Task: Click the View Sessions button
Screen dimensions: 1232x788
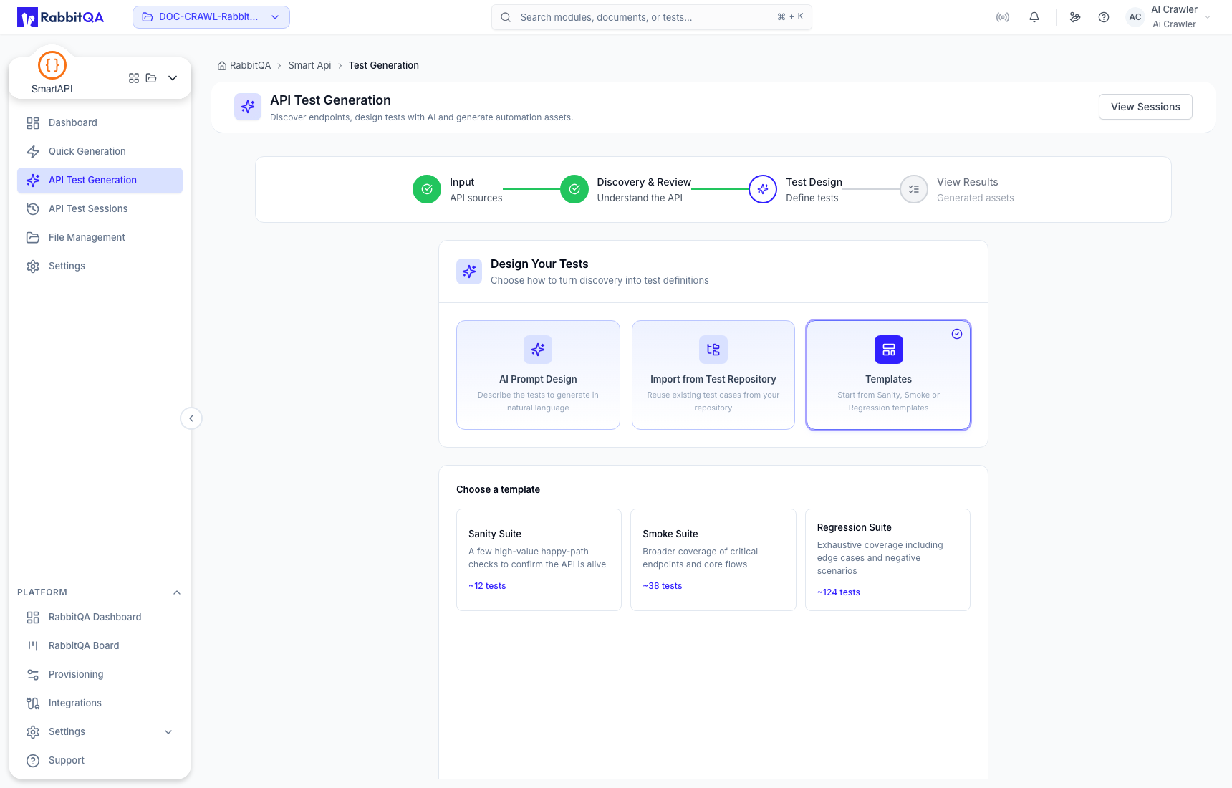Action: click(1145, 107)
